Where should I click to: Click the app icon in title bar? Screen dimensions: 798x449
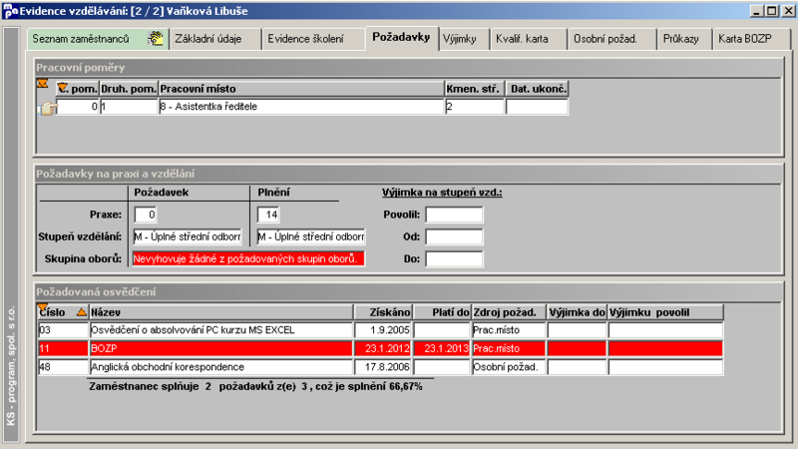(x=9, y=11)
